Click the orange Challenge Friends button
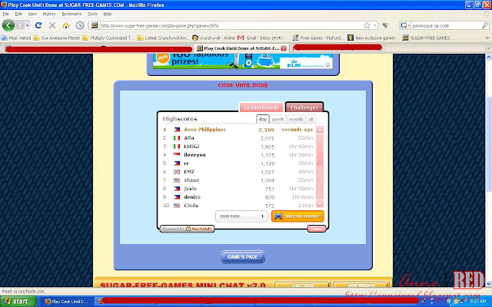 pos(298,216)
